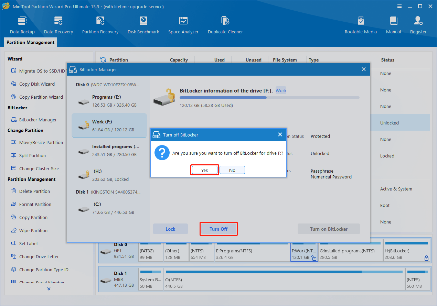The width and height of the screenshot is (437, 306).
Task: Sort by Used column header
Action: tap(219, 60)
